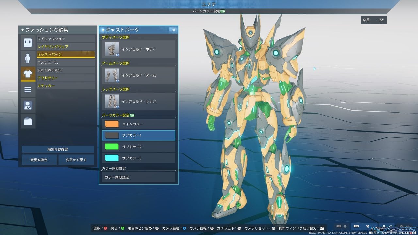Select the highlighted キャストパーツ menu entry
Viewport: 418px width, 235px height.
[66, 55]
